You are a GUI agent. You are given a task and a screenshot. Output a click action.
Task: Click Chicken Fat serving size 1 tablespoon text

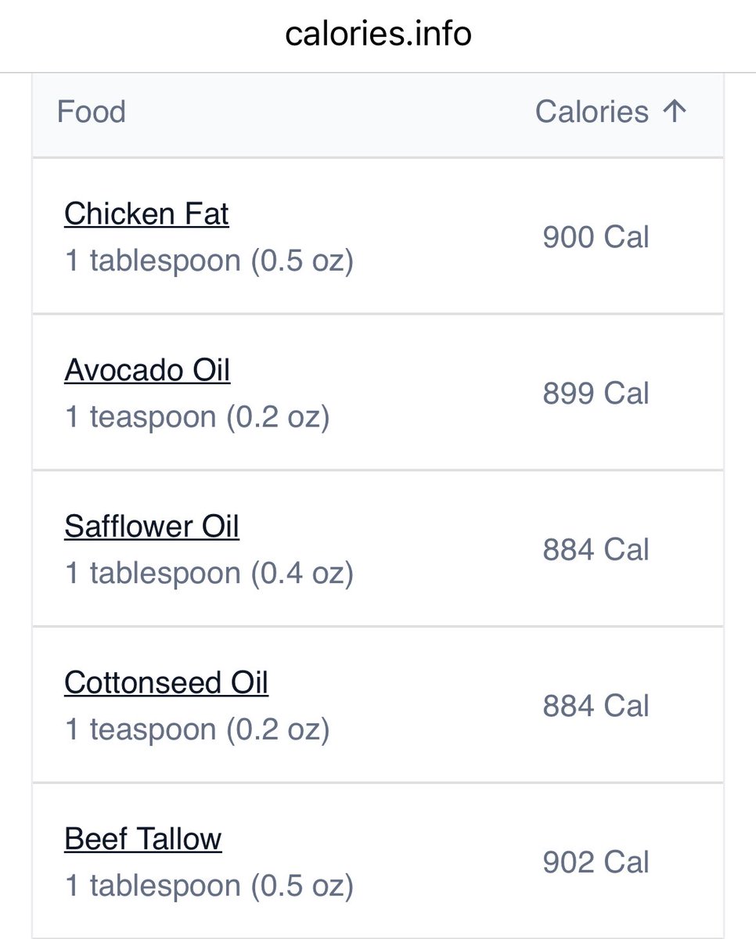(153, 261)
